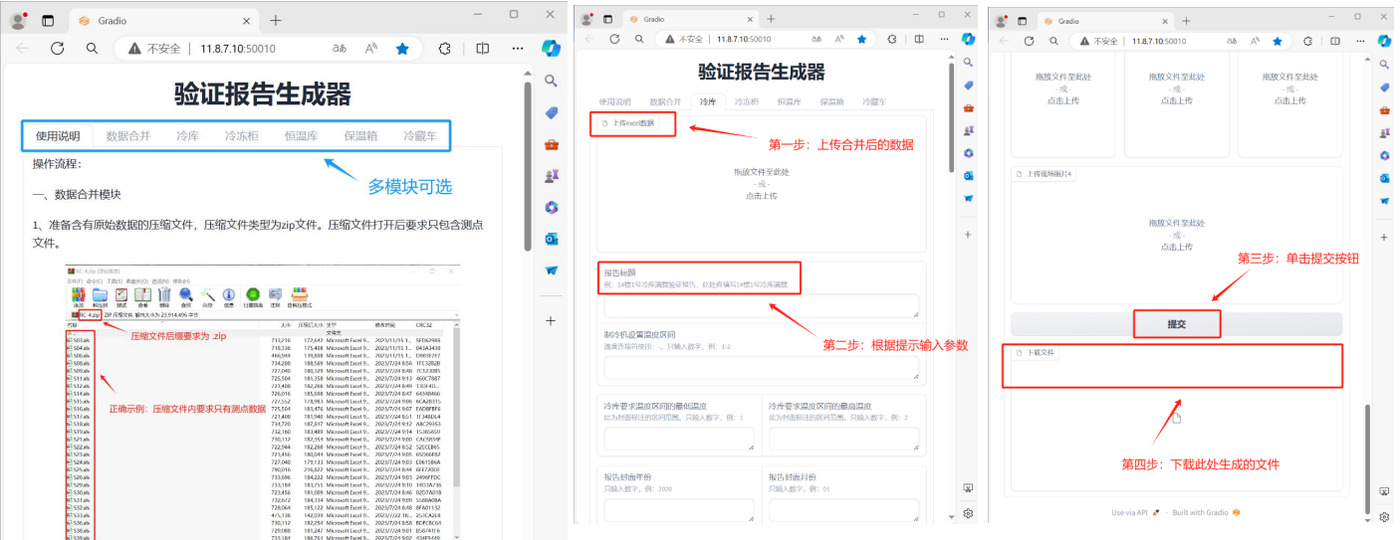Open shopping tag icon in left window sidebar

click(x=551, y=112)
